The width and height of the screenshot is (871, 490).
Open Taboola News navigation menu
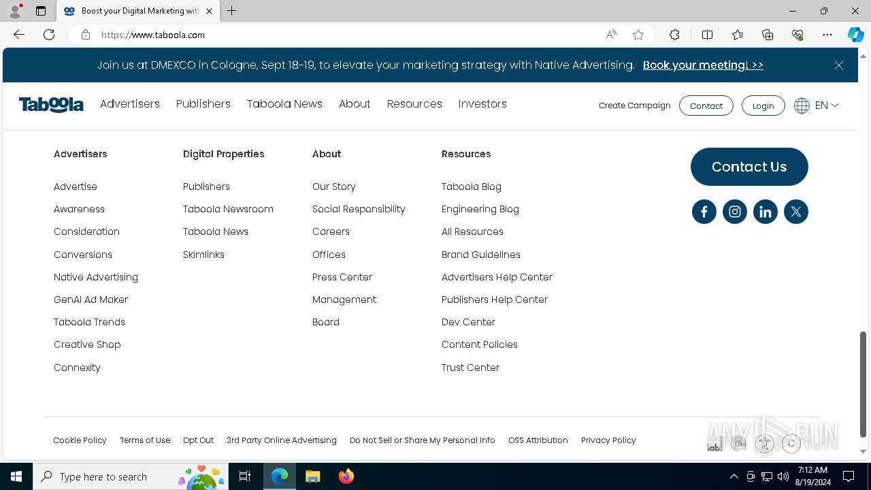tap(284, 104)
